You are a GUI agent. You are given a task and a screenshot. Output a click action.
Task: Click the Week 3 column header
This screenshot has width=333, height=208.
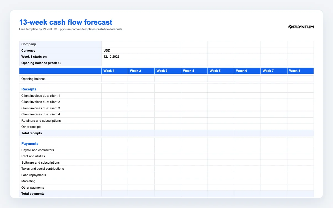168,71
